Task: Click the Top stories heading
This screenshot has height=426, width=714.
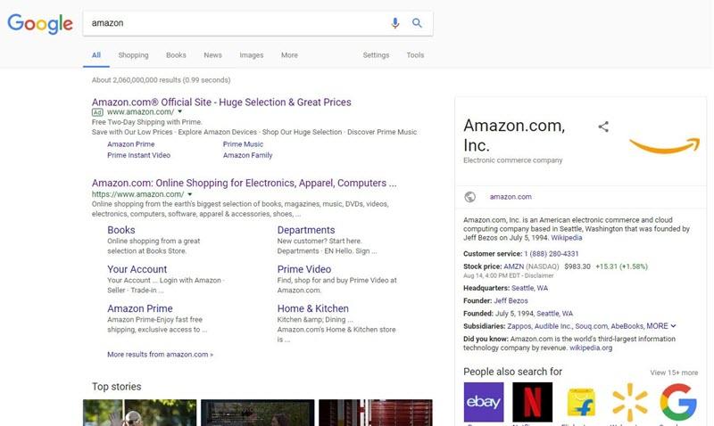Action: (117, 387)
